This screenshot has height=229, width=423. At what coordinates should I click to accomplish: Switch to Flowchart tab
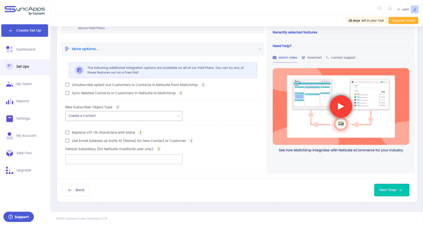pyautogui.click(x=312, y=57)
